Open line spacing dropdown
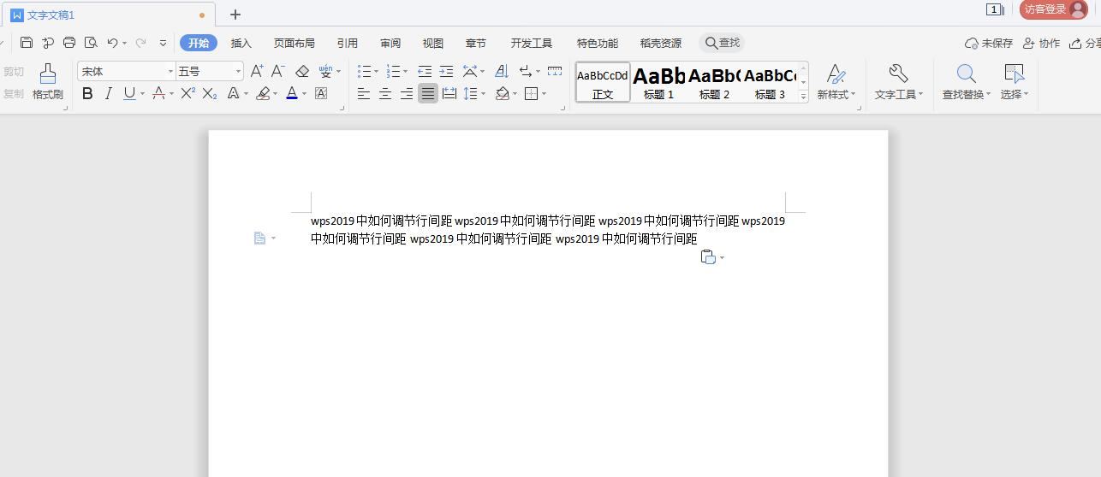Viewport: 1101px width, 477px height. tap(484, 94)
